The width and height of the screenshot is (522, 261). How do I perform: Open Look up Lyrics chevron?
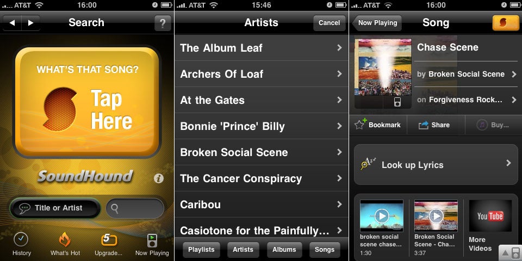tap(508, 163)
